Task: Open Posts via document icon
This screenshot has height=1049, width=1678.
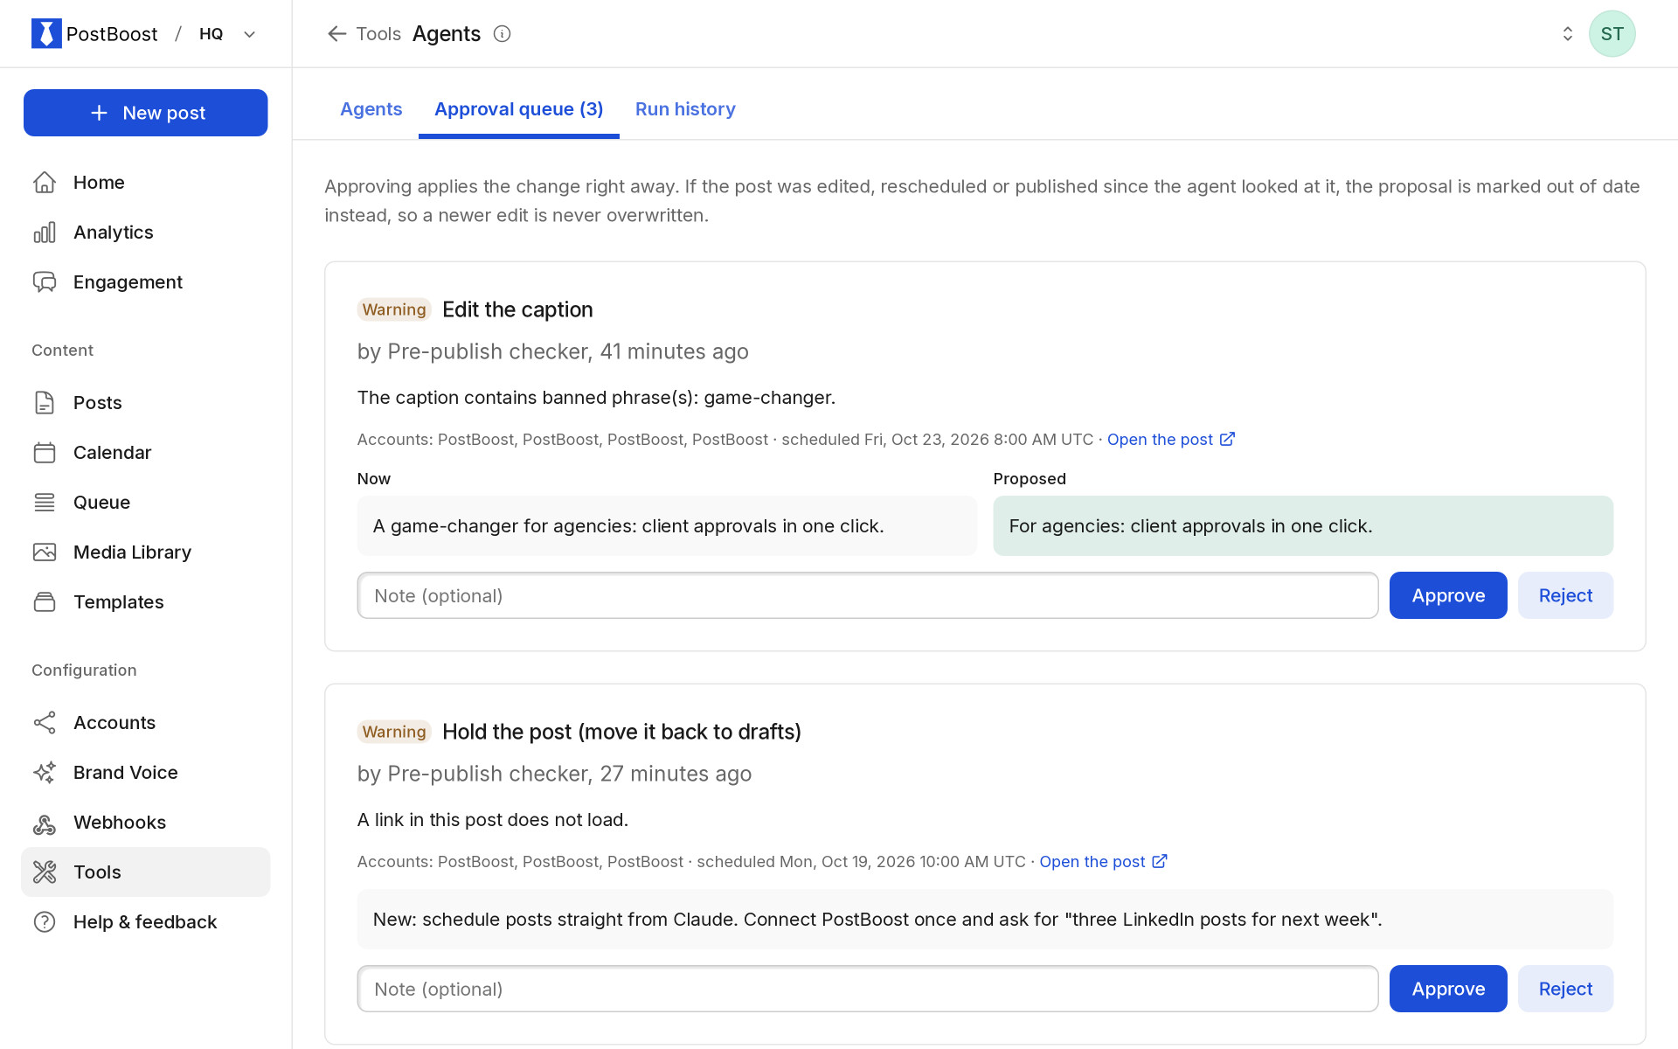Action: pos(45,402)
